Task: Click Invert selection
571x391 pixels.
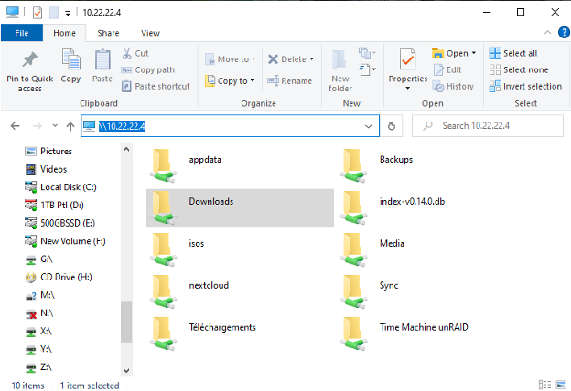Action: click(x=525, y=86)
